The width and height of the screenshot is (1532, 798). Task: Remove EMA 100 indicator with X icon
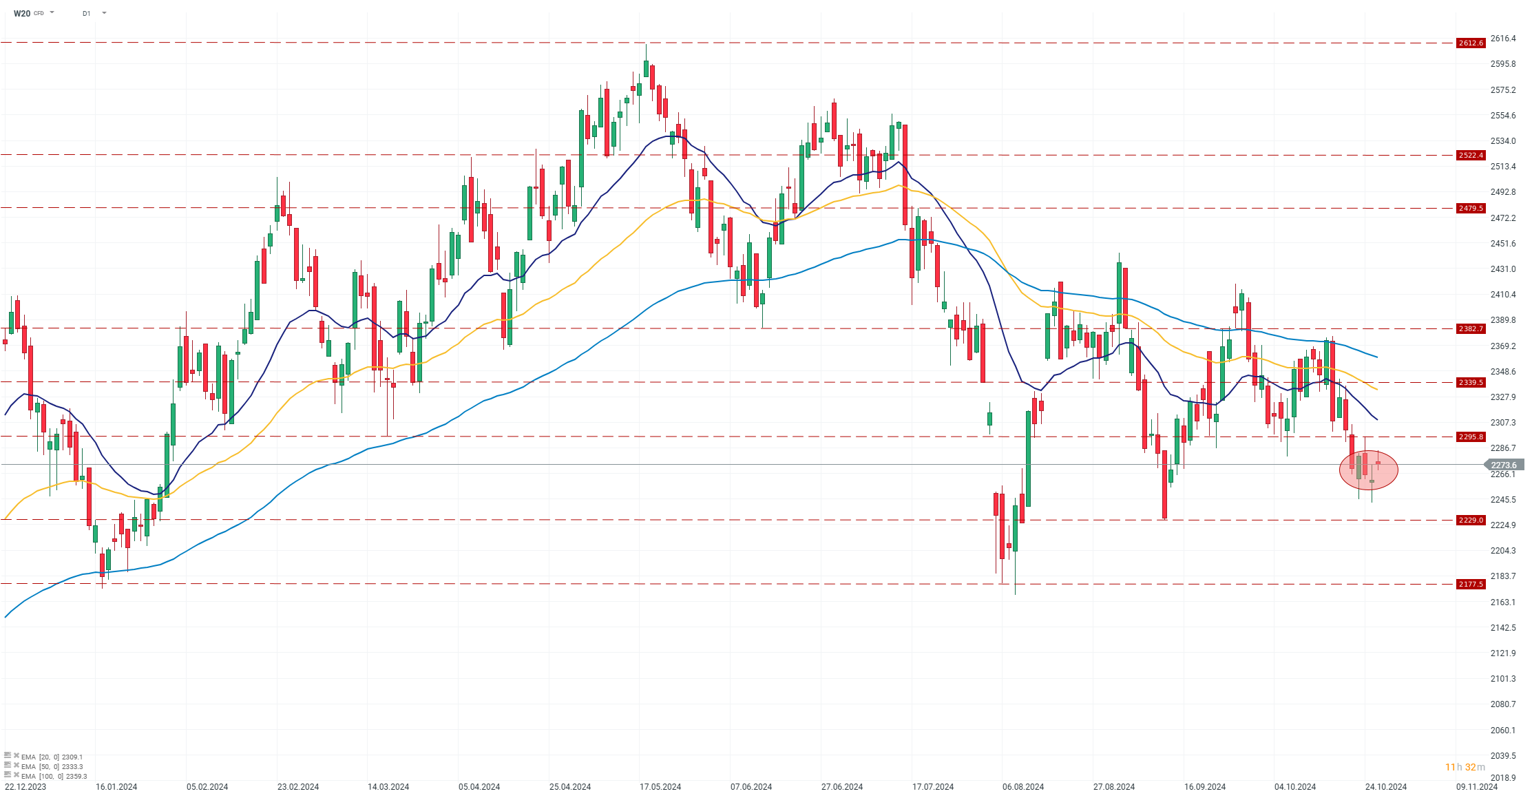16,775
